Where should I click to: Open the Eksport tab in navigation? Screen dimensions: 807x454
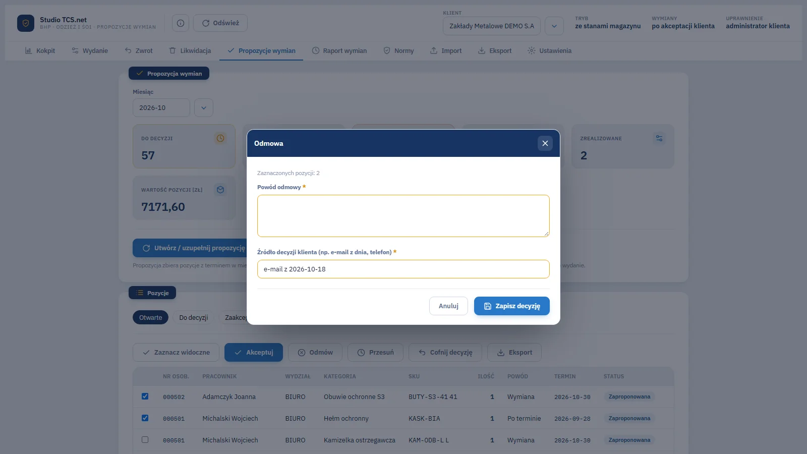click(x=495, y=51)
